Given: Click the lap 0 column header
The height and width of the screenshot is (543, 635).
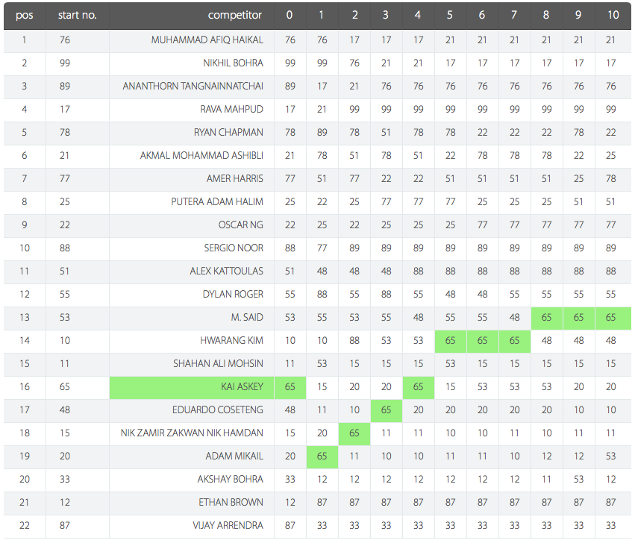Looking at the screenshot, I should [x=290, y=16].
